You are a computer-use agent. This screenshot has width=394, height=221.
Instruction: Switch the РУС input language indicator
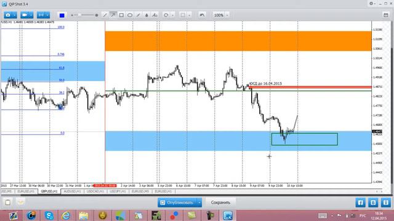[363, 215]
